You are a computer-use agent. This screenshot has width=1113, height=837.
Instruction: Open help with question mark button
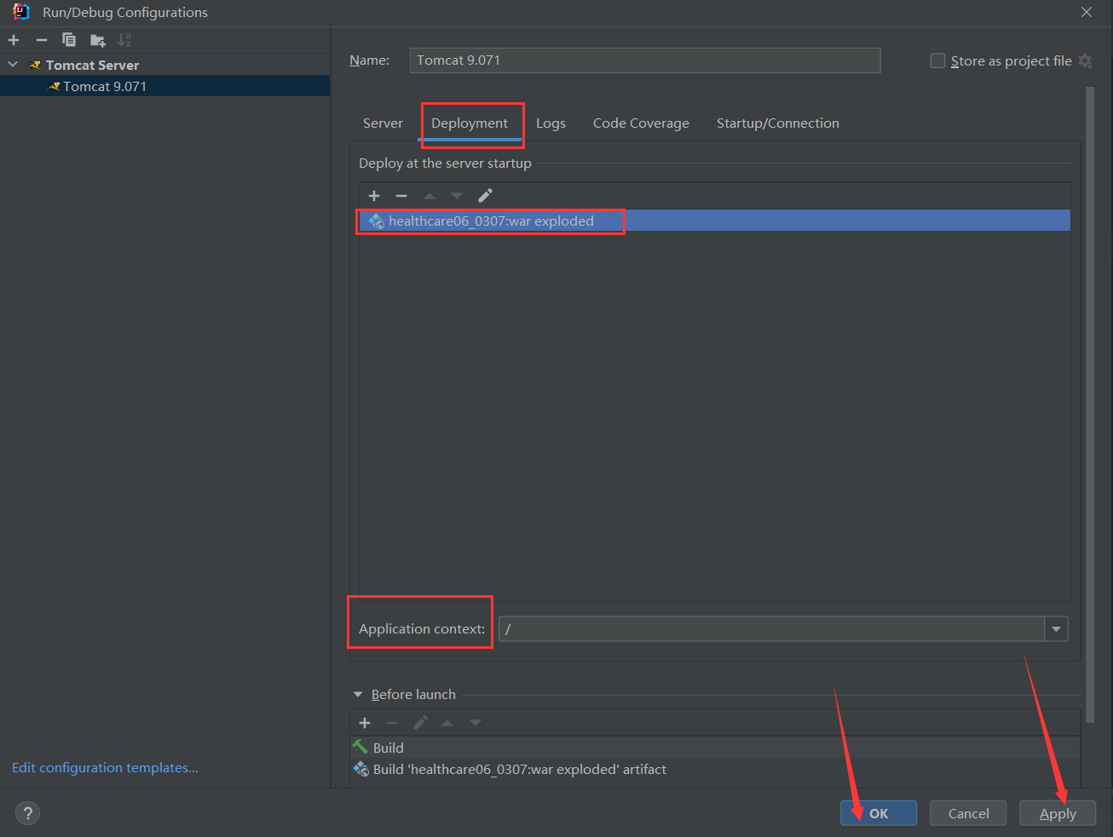27,813
